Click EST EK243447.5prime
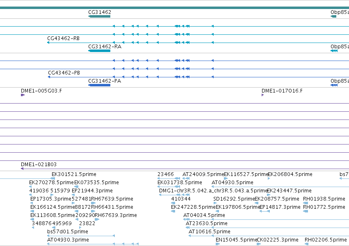349x246 pixels. [x=289, y=191]
